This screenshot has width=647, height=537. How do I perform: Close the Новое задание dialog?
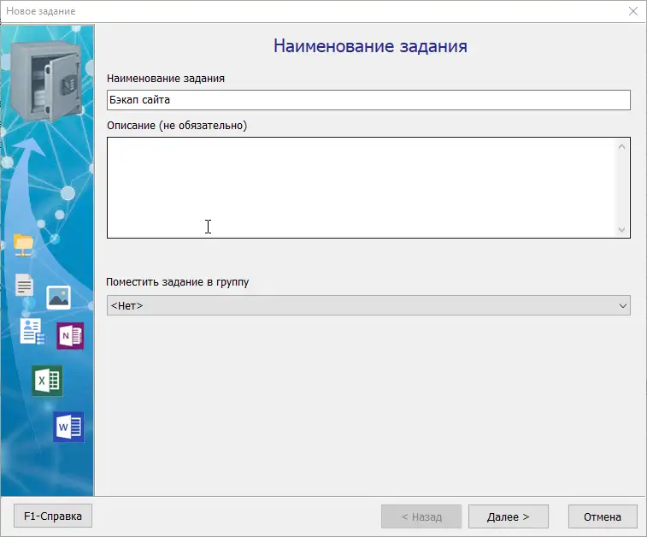pos(633,11)
